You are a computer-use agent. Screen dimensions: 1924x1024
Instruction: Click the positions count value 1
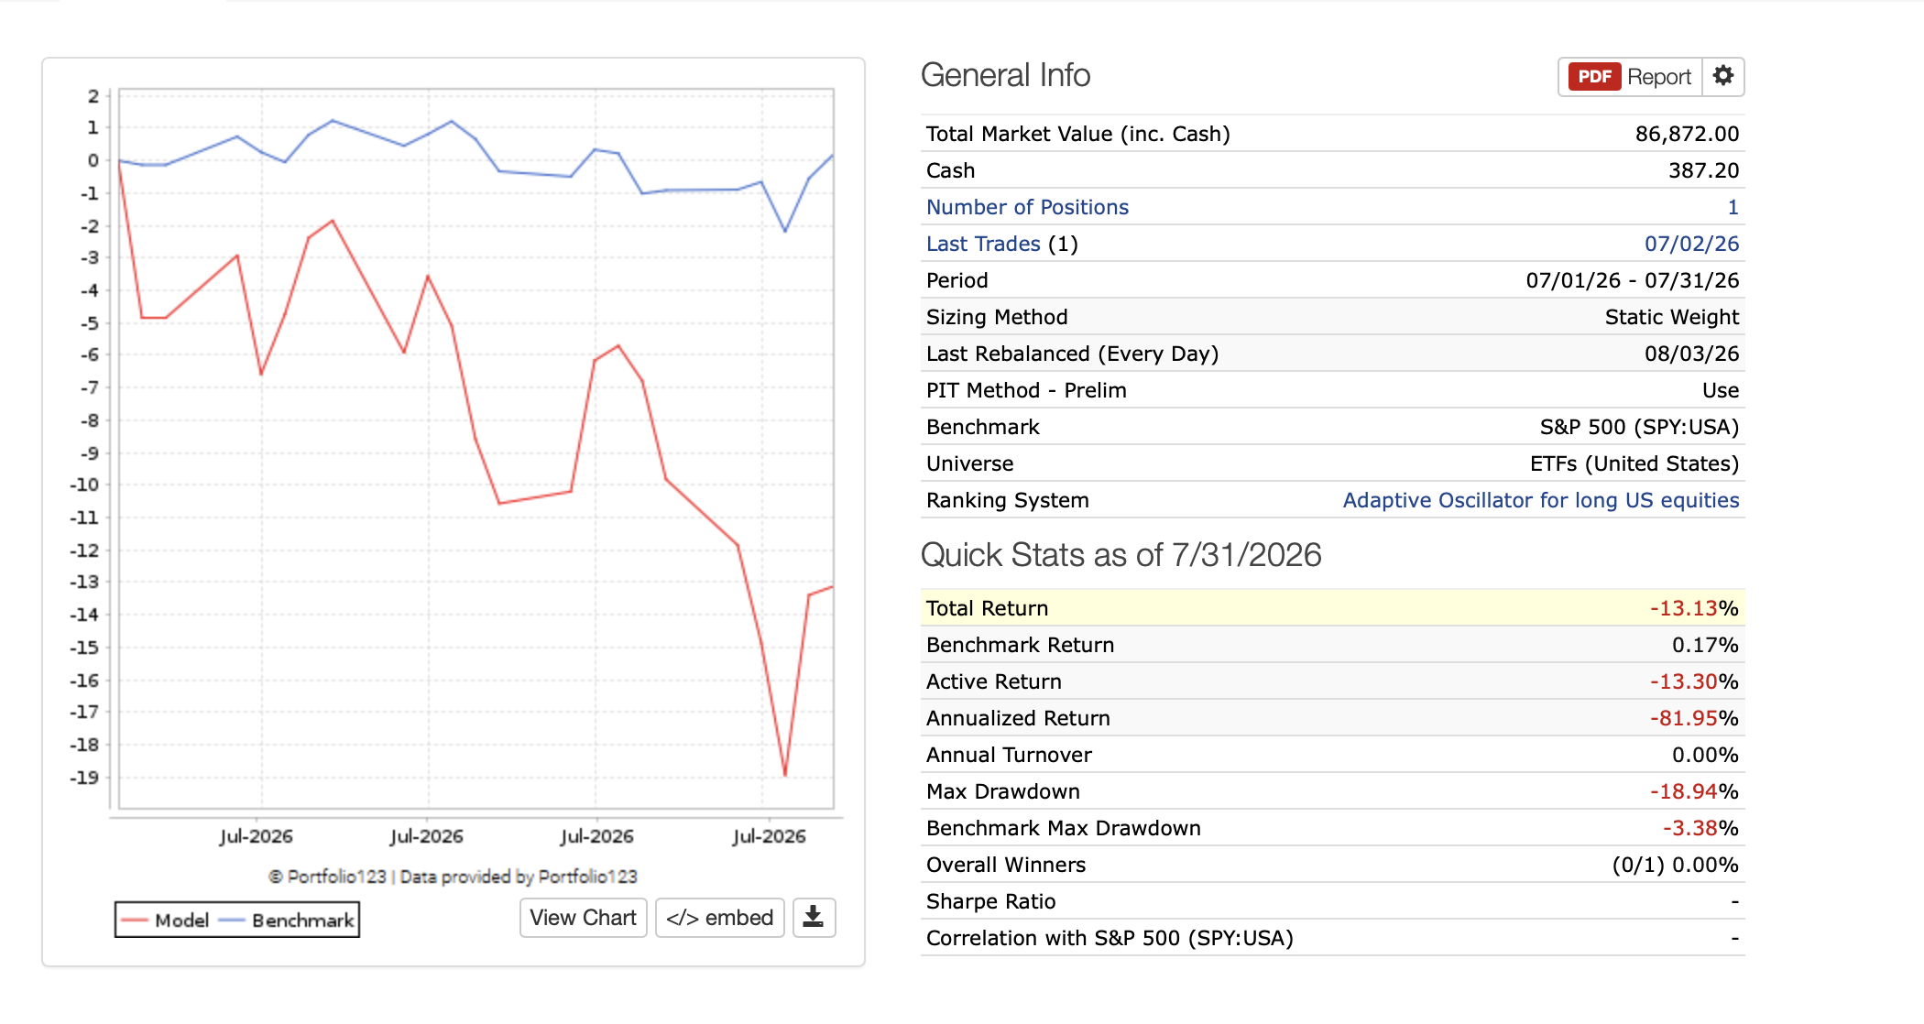[x=1733, y=207]
